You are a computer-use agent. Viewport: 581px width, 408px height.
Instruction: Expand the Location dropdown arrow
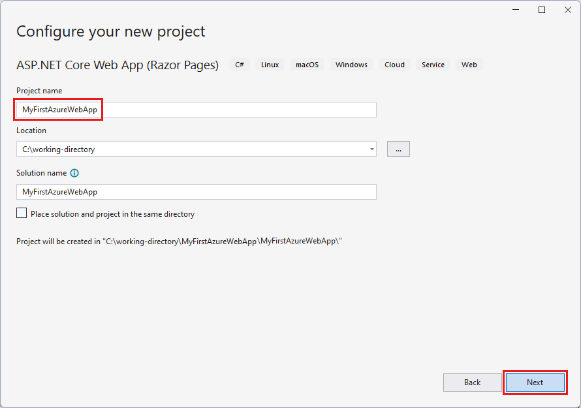[x=371, y=149]
